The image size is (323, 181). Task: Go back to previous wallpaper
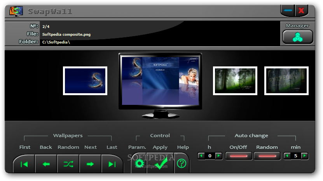click(46, 164)
